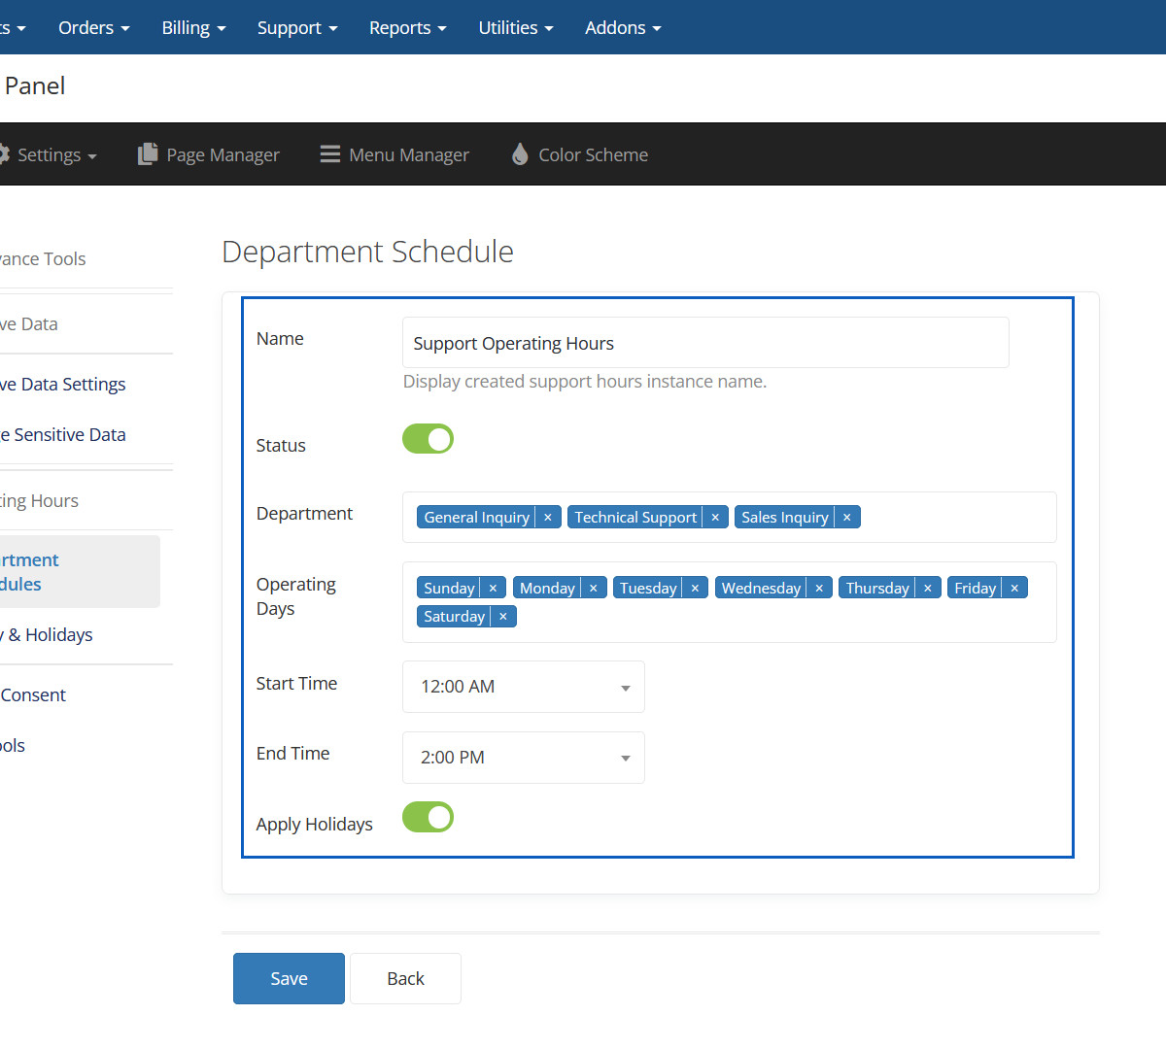
Task: Remove Saturday from operating days
Action: 503,617
